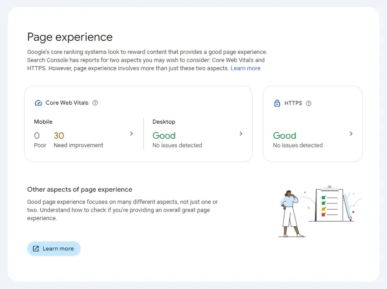The width and height of the screenshot is (387, 289).
Task: Click the Page experience heading
Action: pos(70,37)
